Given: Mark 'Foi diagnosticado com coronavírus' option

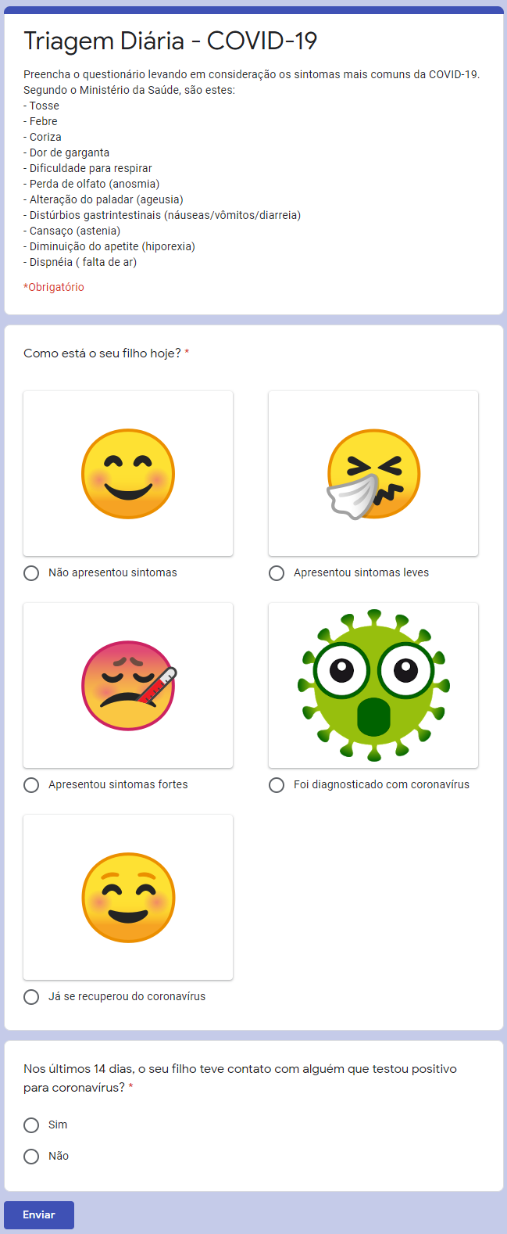Looking at the screenshot, I should [277, 785].
